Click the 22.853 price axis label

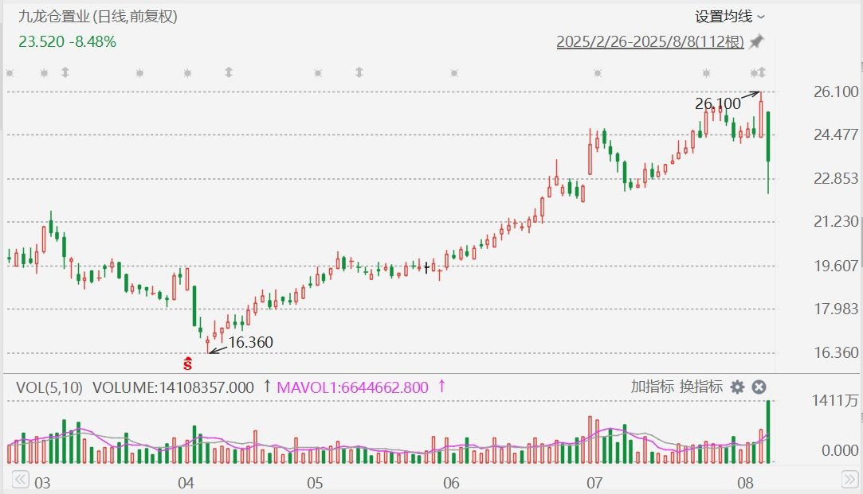[836, 178]
